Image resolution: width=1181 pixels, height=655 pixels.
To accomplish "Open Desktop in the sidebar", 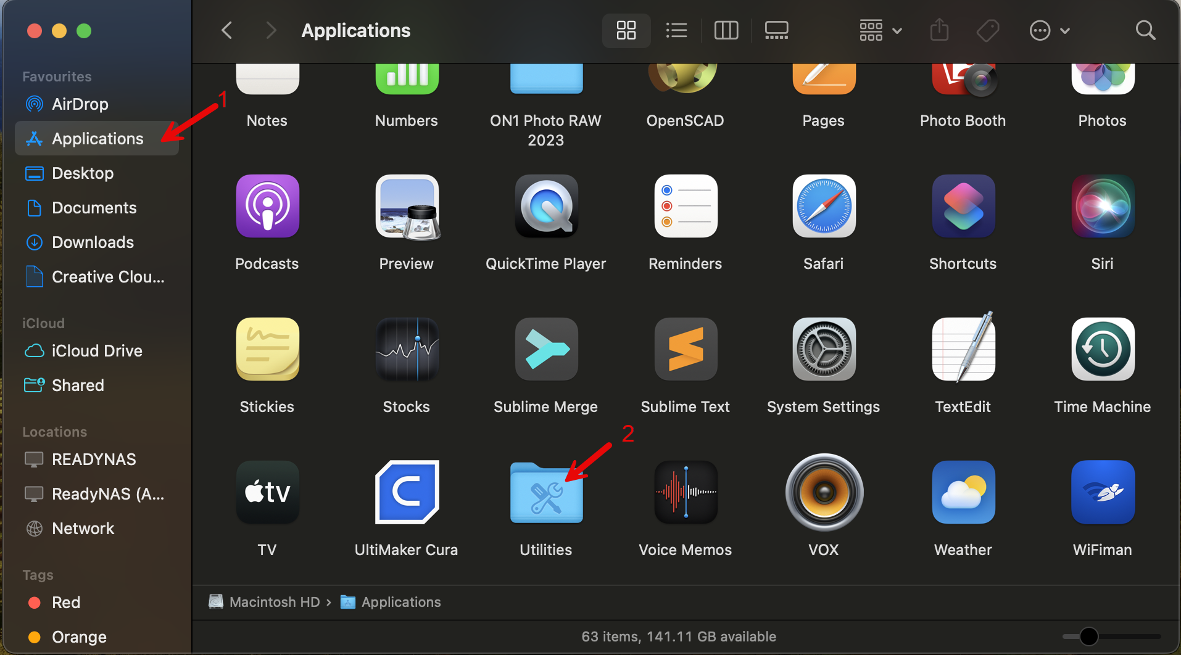I will click(x=97, y=173).
